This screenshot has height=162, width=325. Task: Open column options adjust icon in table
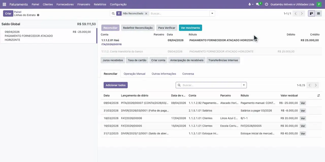[319, 95]
